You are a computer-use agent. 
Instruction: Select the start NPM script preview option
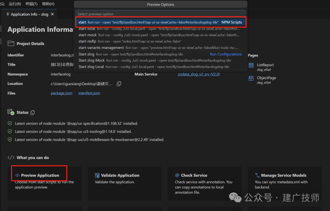tap(161, 22)
